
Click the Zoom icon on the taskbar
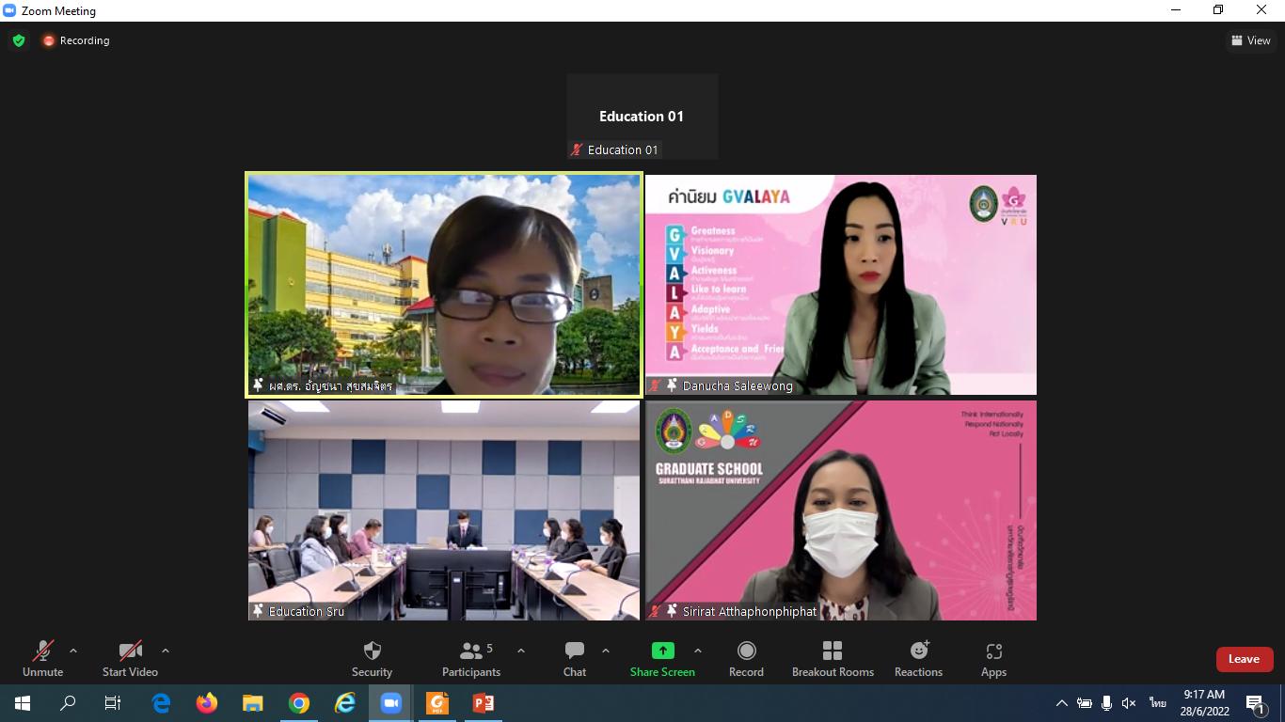click(x=391, y=703)
